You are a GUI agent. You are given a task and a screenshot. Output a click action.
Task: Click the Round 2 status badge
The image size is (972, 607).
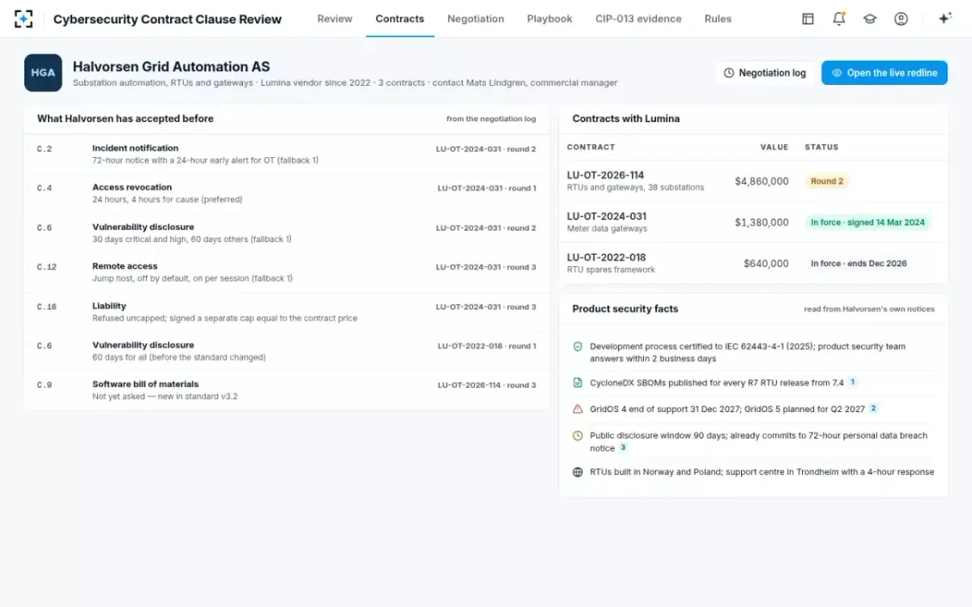pyautogui.click(x=827, y=181)
